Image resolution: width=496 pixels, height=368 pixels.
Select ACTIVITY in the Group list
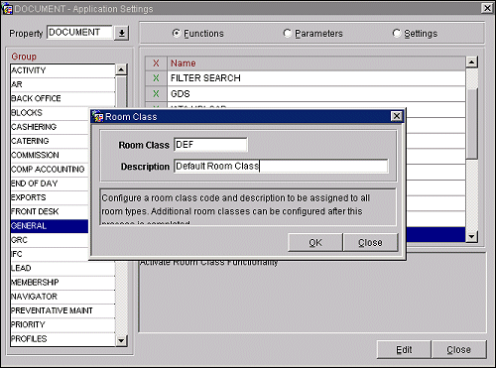click(x=62, y=70)
